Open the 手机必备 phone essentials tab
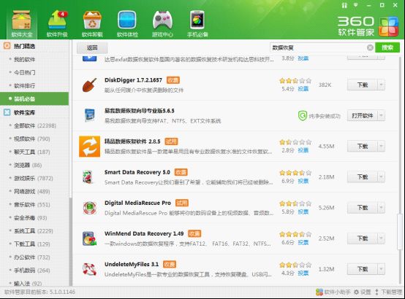Screen dimensions: 405x299 tap(197, 24)
